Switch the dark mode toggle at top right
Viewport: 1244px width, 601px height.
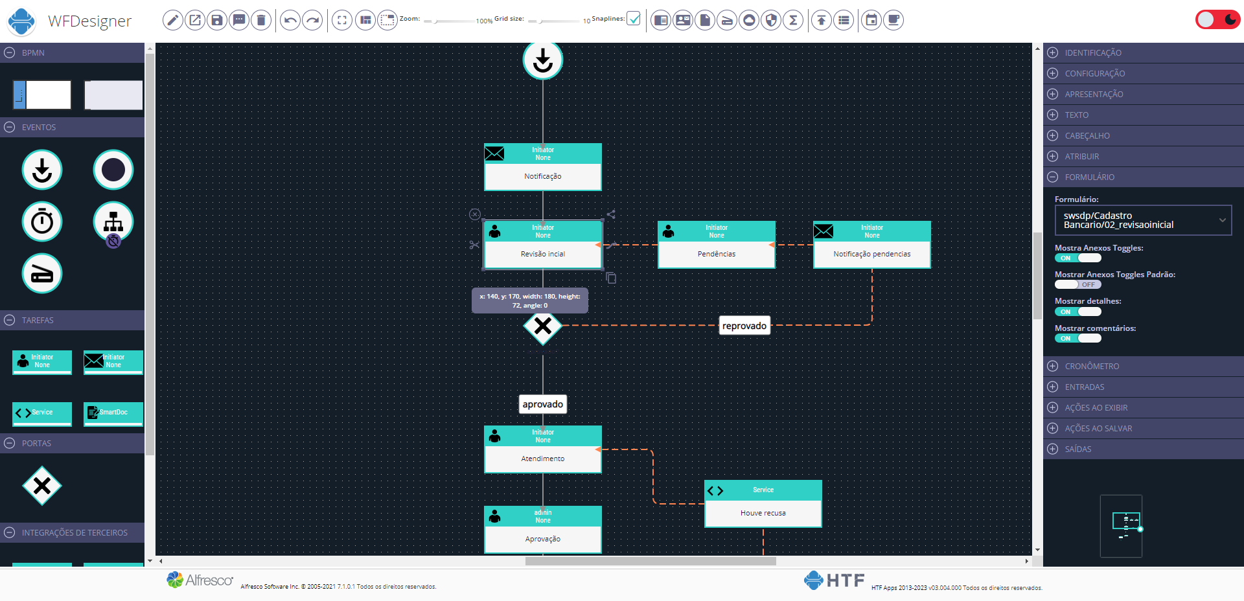coord(1217,19)
